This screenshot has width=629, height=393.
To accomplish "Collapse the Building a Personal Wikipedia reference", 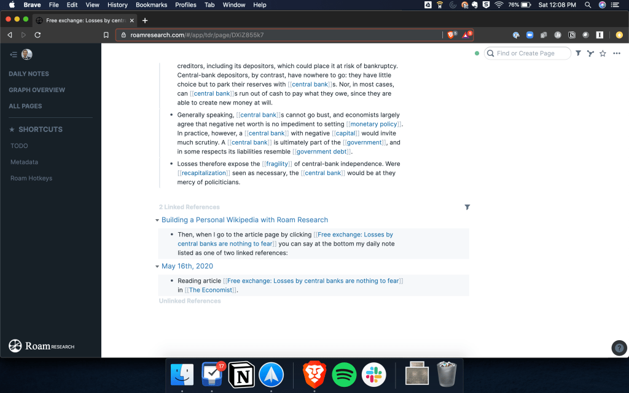I will tap(157, 220).
